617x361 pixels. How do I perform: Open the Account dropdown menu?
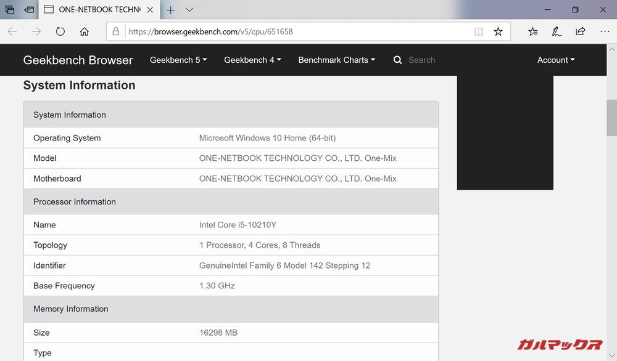[555, 60]
